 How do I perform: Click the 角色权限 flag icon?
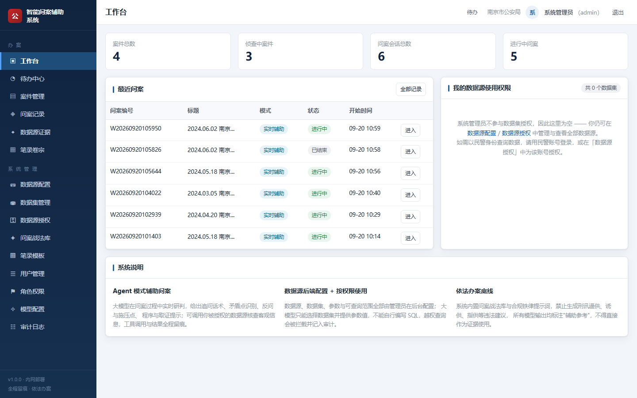13,291
